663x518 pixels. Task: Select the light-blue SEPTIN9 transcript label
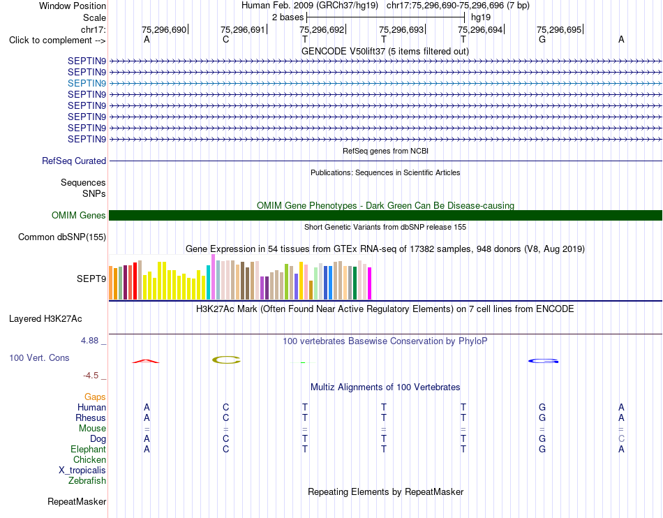click(87, 83)
